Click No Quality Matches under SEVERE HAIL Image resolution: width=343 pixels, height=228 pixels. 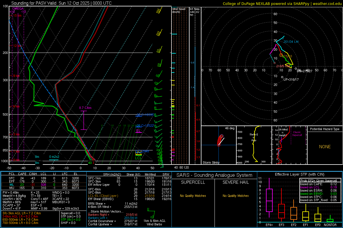235,196
